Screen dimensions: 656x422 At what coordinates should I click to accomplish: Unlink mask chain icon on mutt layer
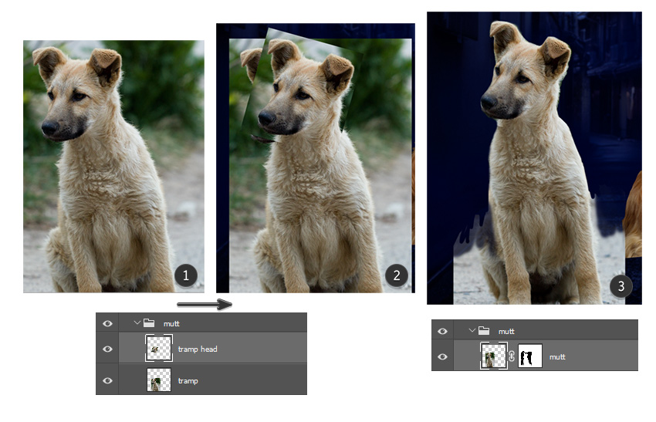[512, 356]
